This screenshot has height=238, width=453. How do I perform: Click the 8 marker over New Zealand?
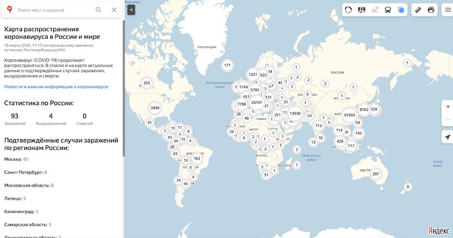(x=408, y=187)
